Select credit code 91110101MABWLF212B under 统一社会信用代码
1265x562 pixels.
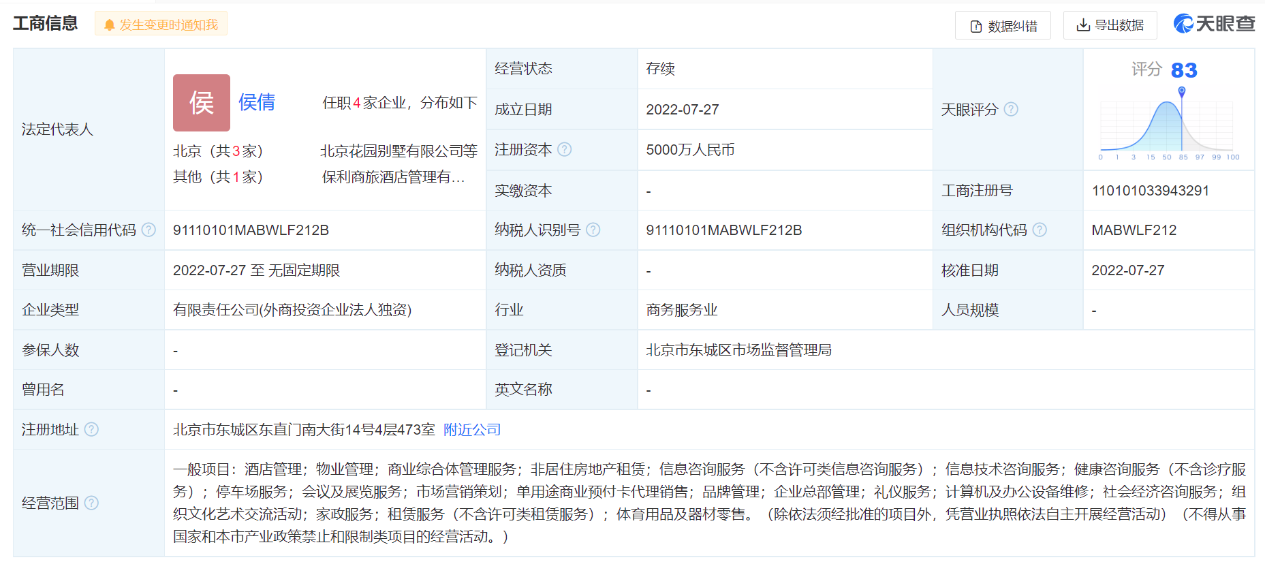point(251,230)
